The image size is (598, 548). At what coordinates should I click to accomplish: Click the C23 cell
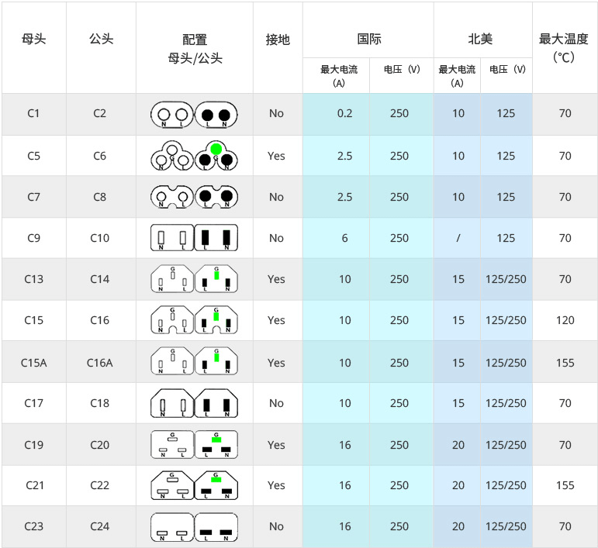tap(33, 526)
